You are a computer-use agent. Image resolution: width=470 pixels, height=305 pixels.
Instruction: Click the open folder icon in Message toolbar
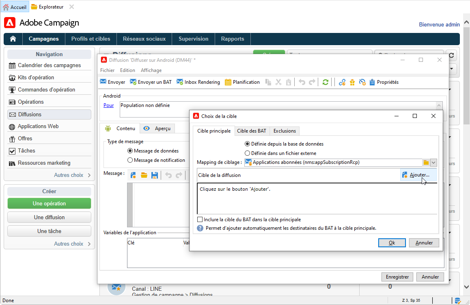[x=144, y=175]
